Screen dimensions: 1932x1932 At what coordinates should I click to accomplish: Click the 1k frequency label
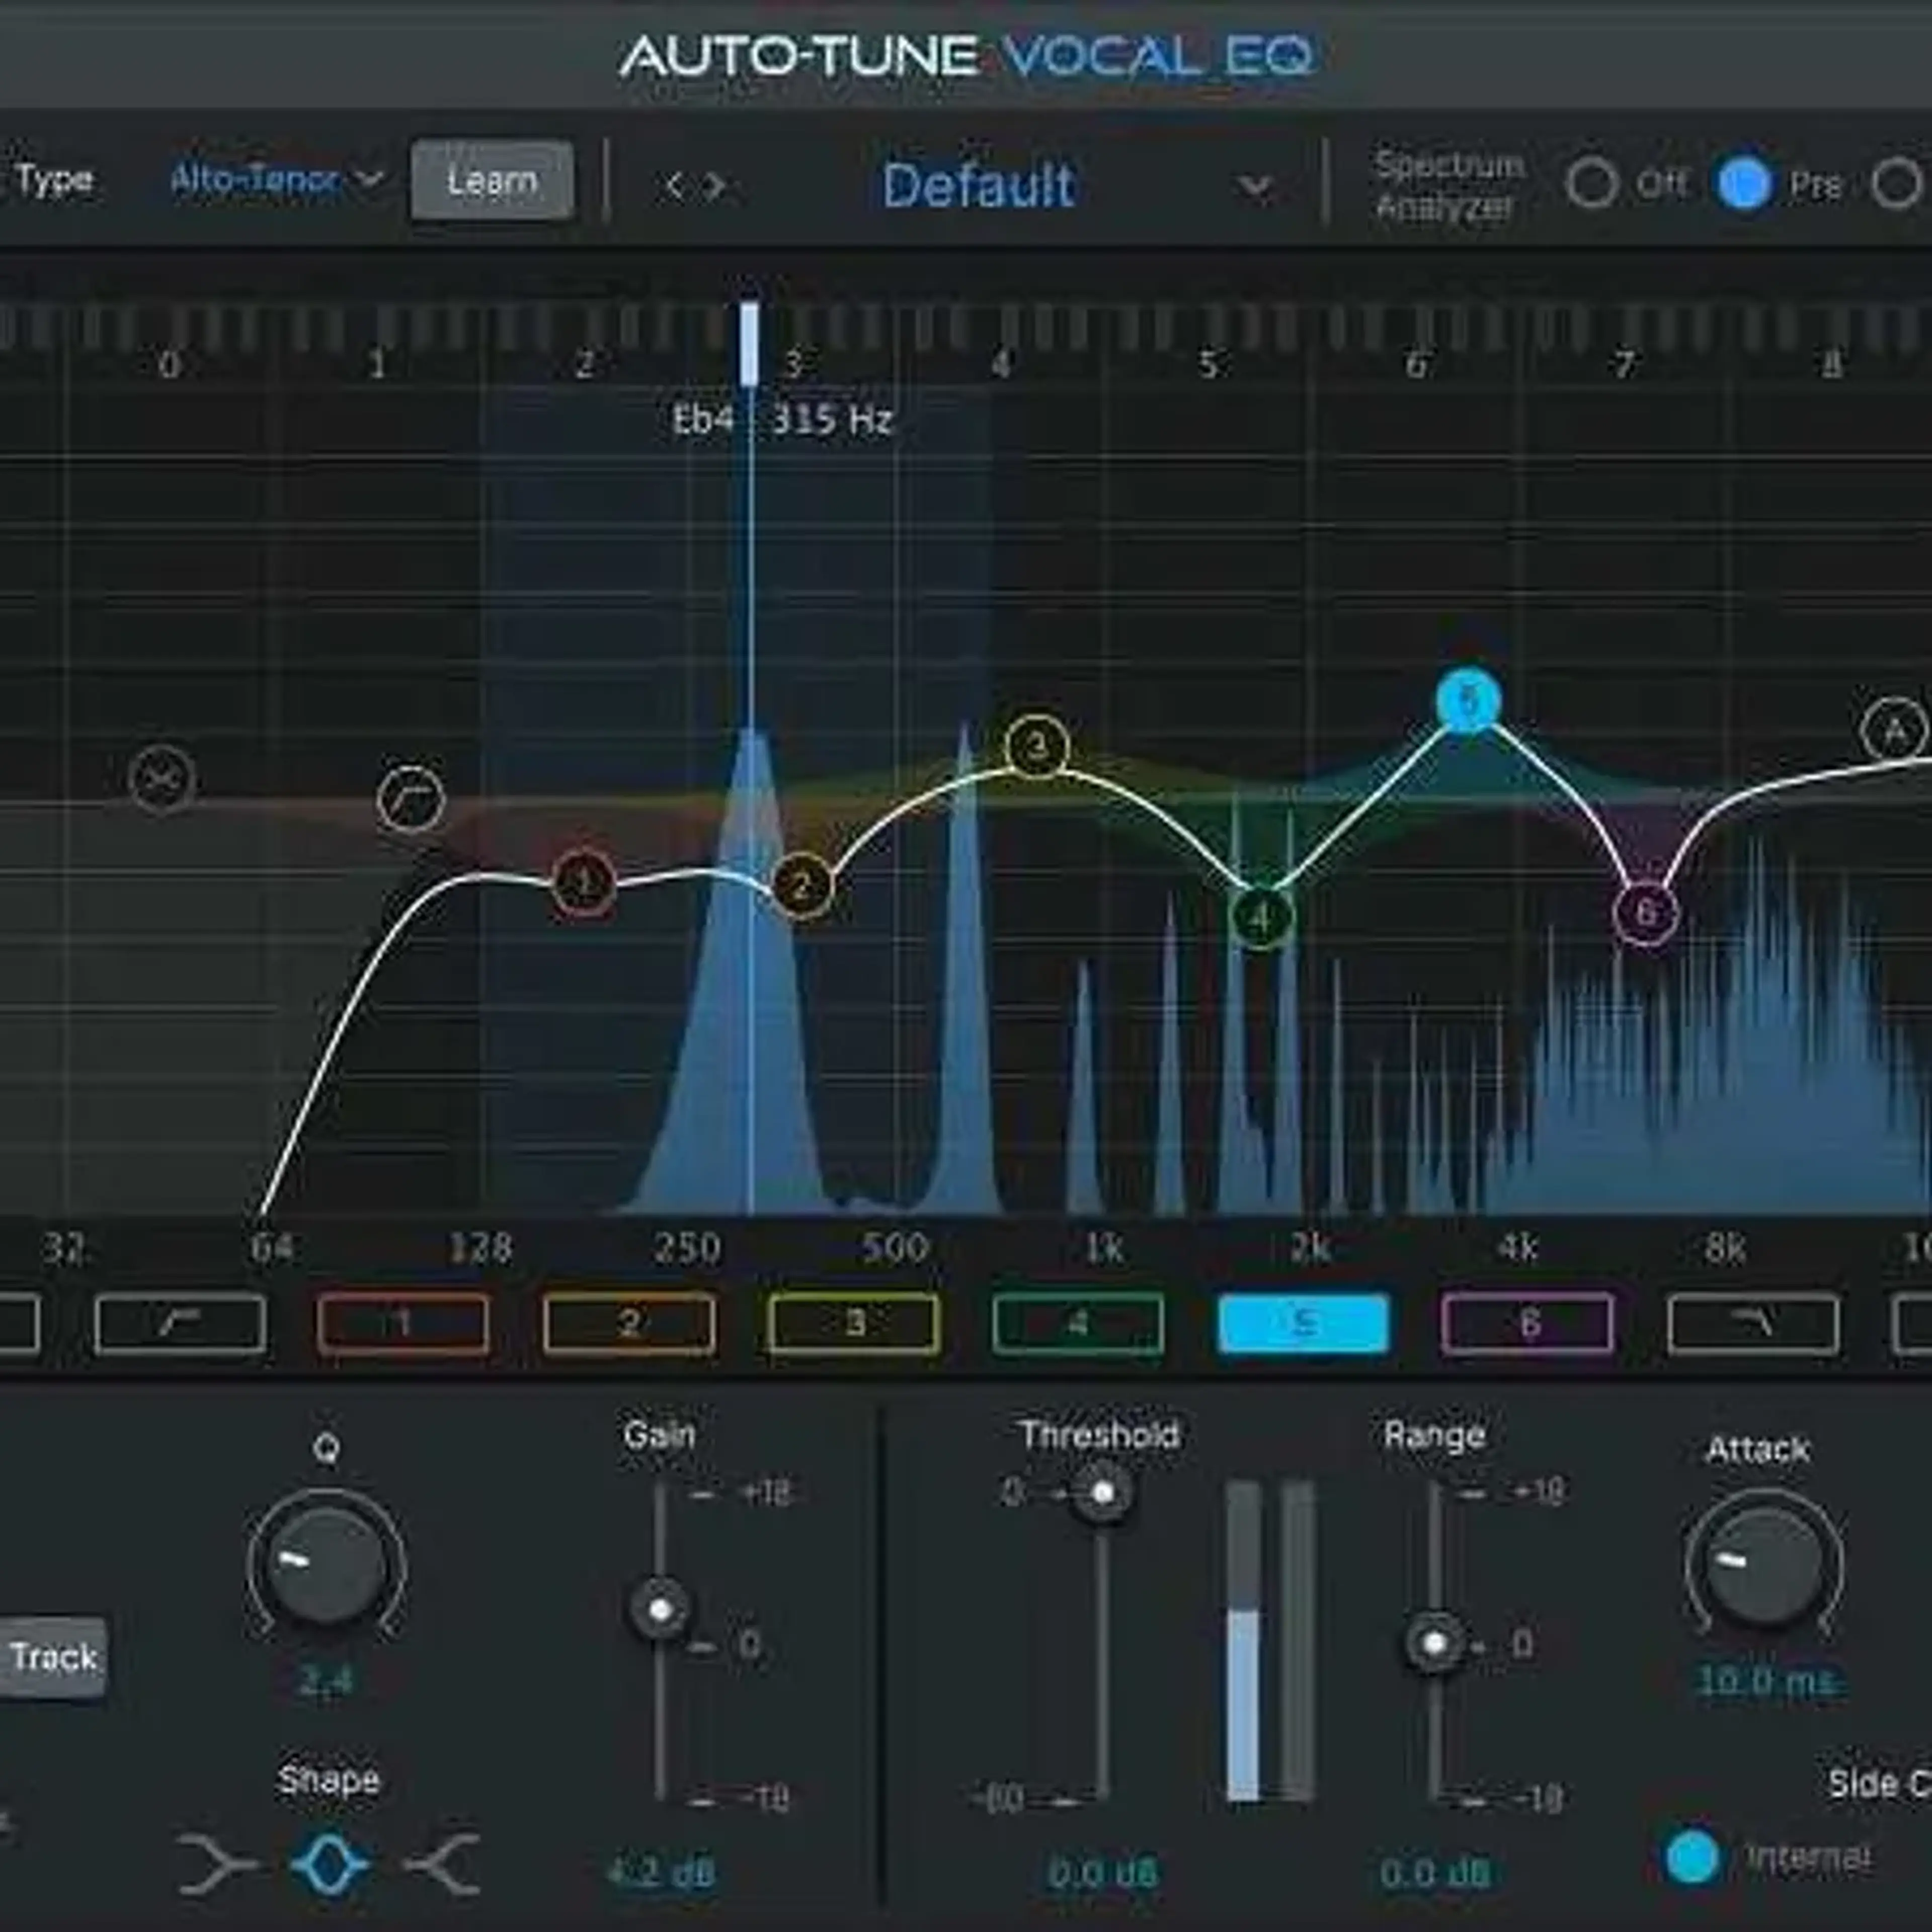pos(1103,1247)
